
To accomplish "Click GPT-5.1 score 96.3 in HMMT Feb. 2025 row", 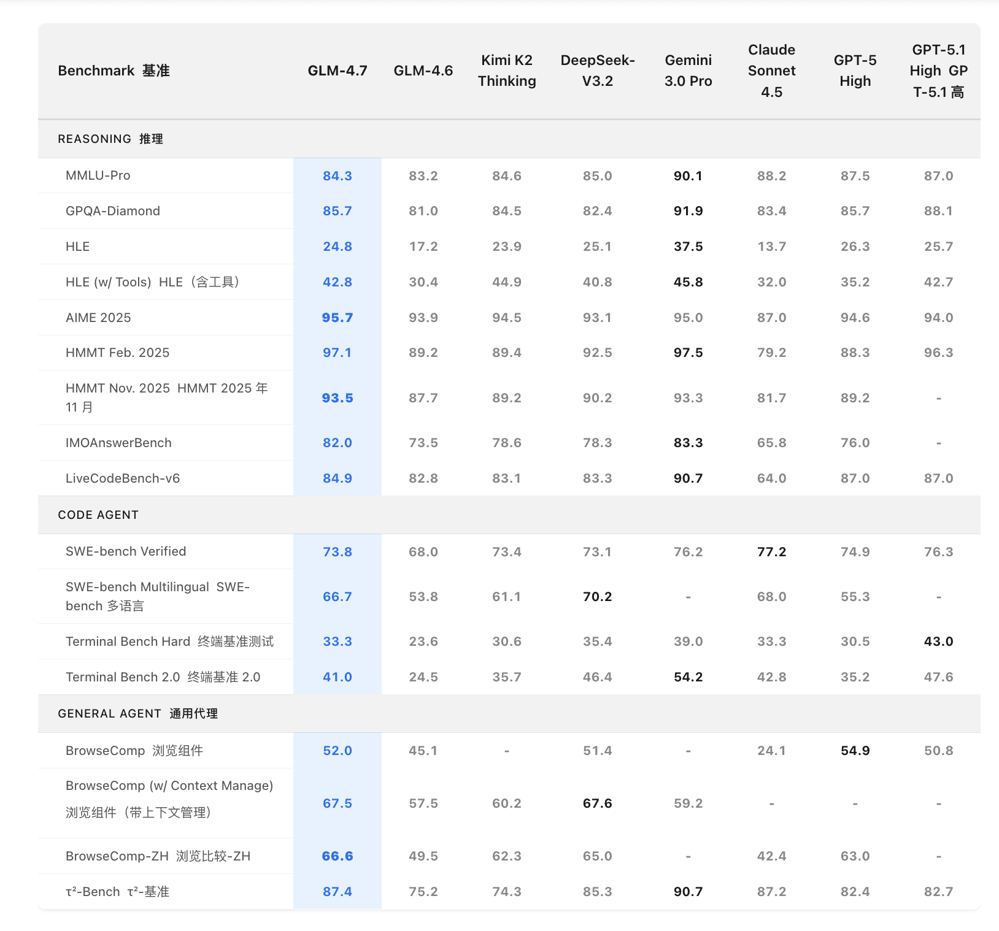I will point(939,353).
